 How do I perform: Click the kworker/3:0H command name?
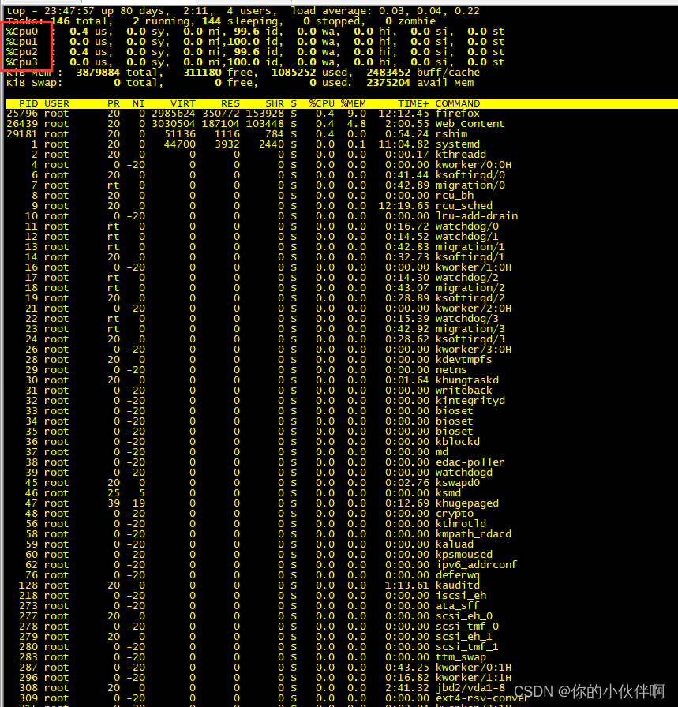pyautogui.click(x=474, y=350)
